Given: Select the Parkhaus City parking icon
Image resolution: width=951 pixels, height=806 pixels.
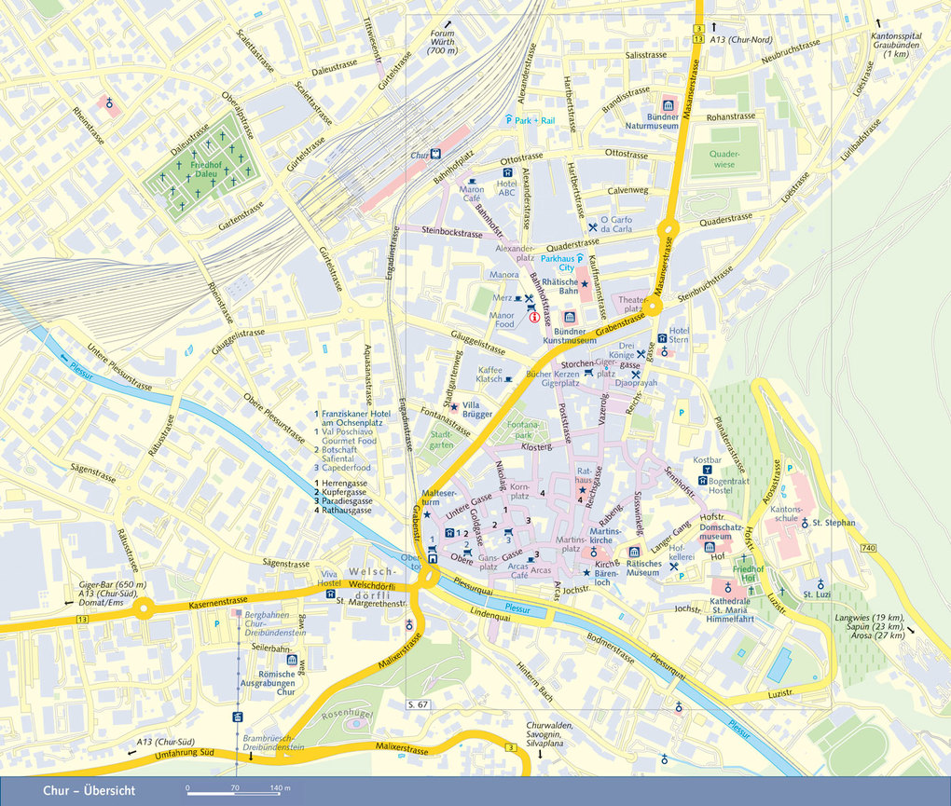Looking at the screenshot, I should [x=579, y=260].
